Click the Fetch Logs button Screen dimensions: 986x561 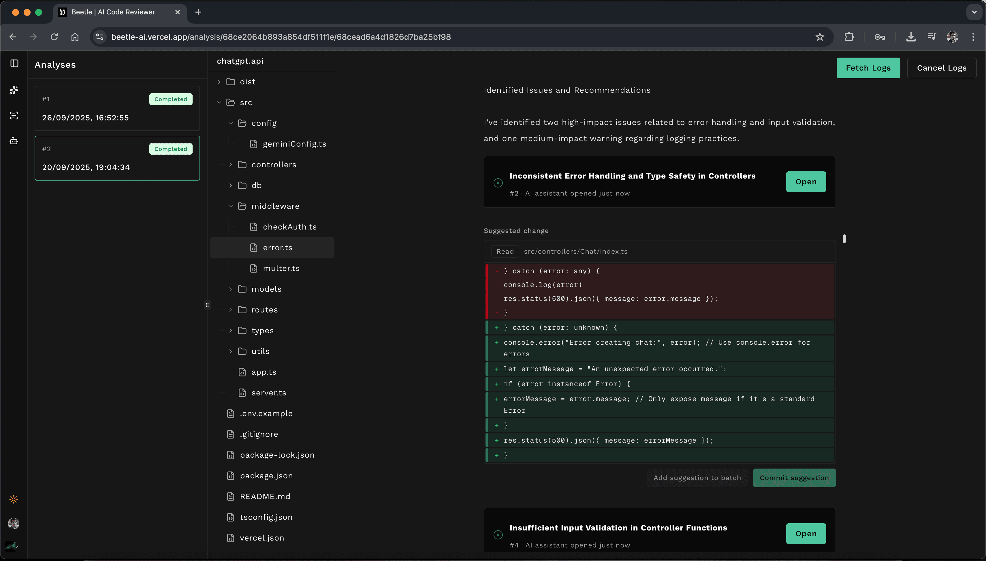point(868,68)
